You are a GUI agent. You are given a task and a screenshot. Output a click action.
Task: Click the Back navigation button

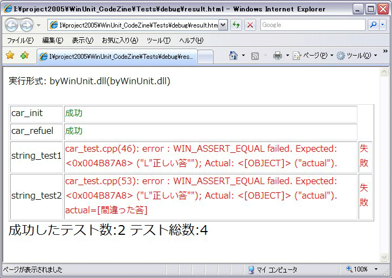click(11, 25)
